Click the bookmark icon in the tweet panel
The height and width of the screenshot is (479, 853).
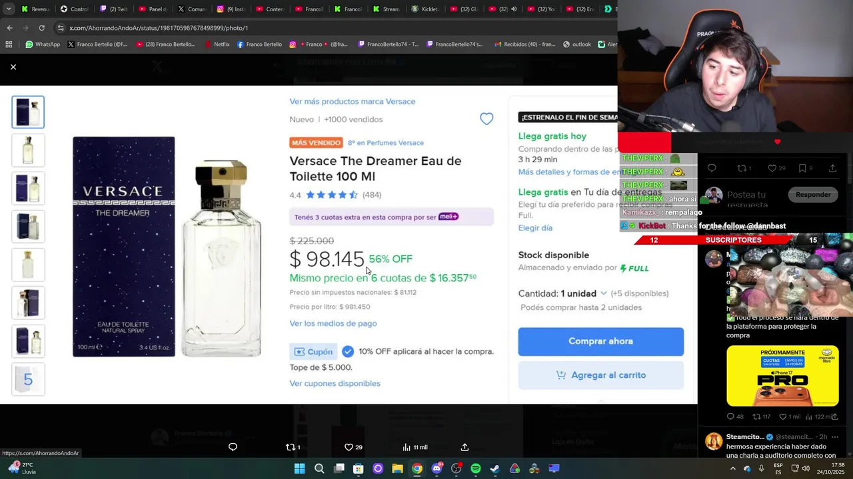click(802, 168)
